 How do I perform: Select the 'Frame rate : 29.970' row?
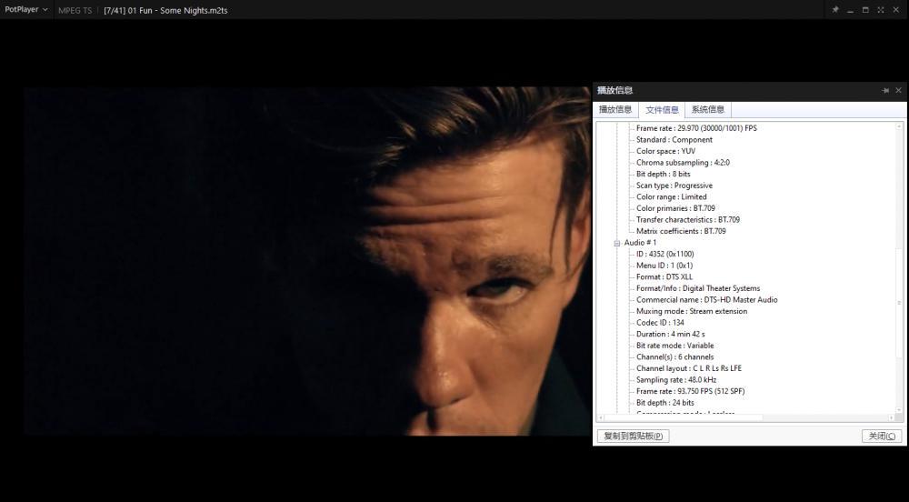(x=696, y=128)
